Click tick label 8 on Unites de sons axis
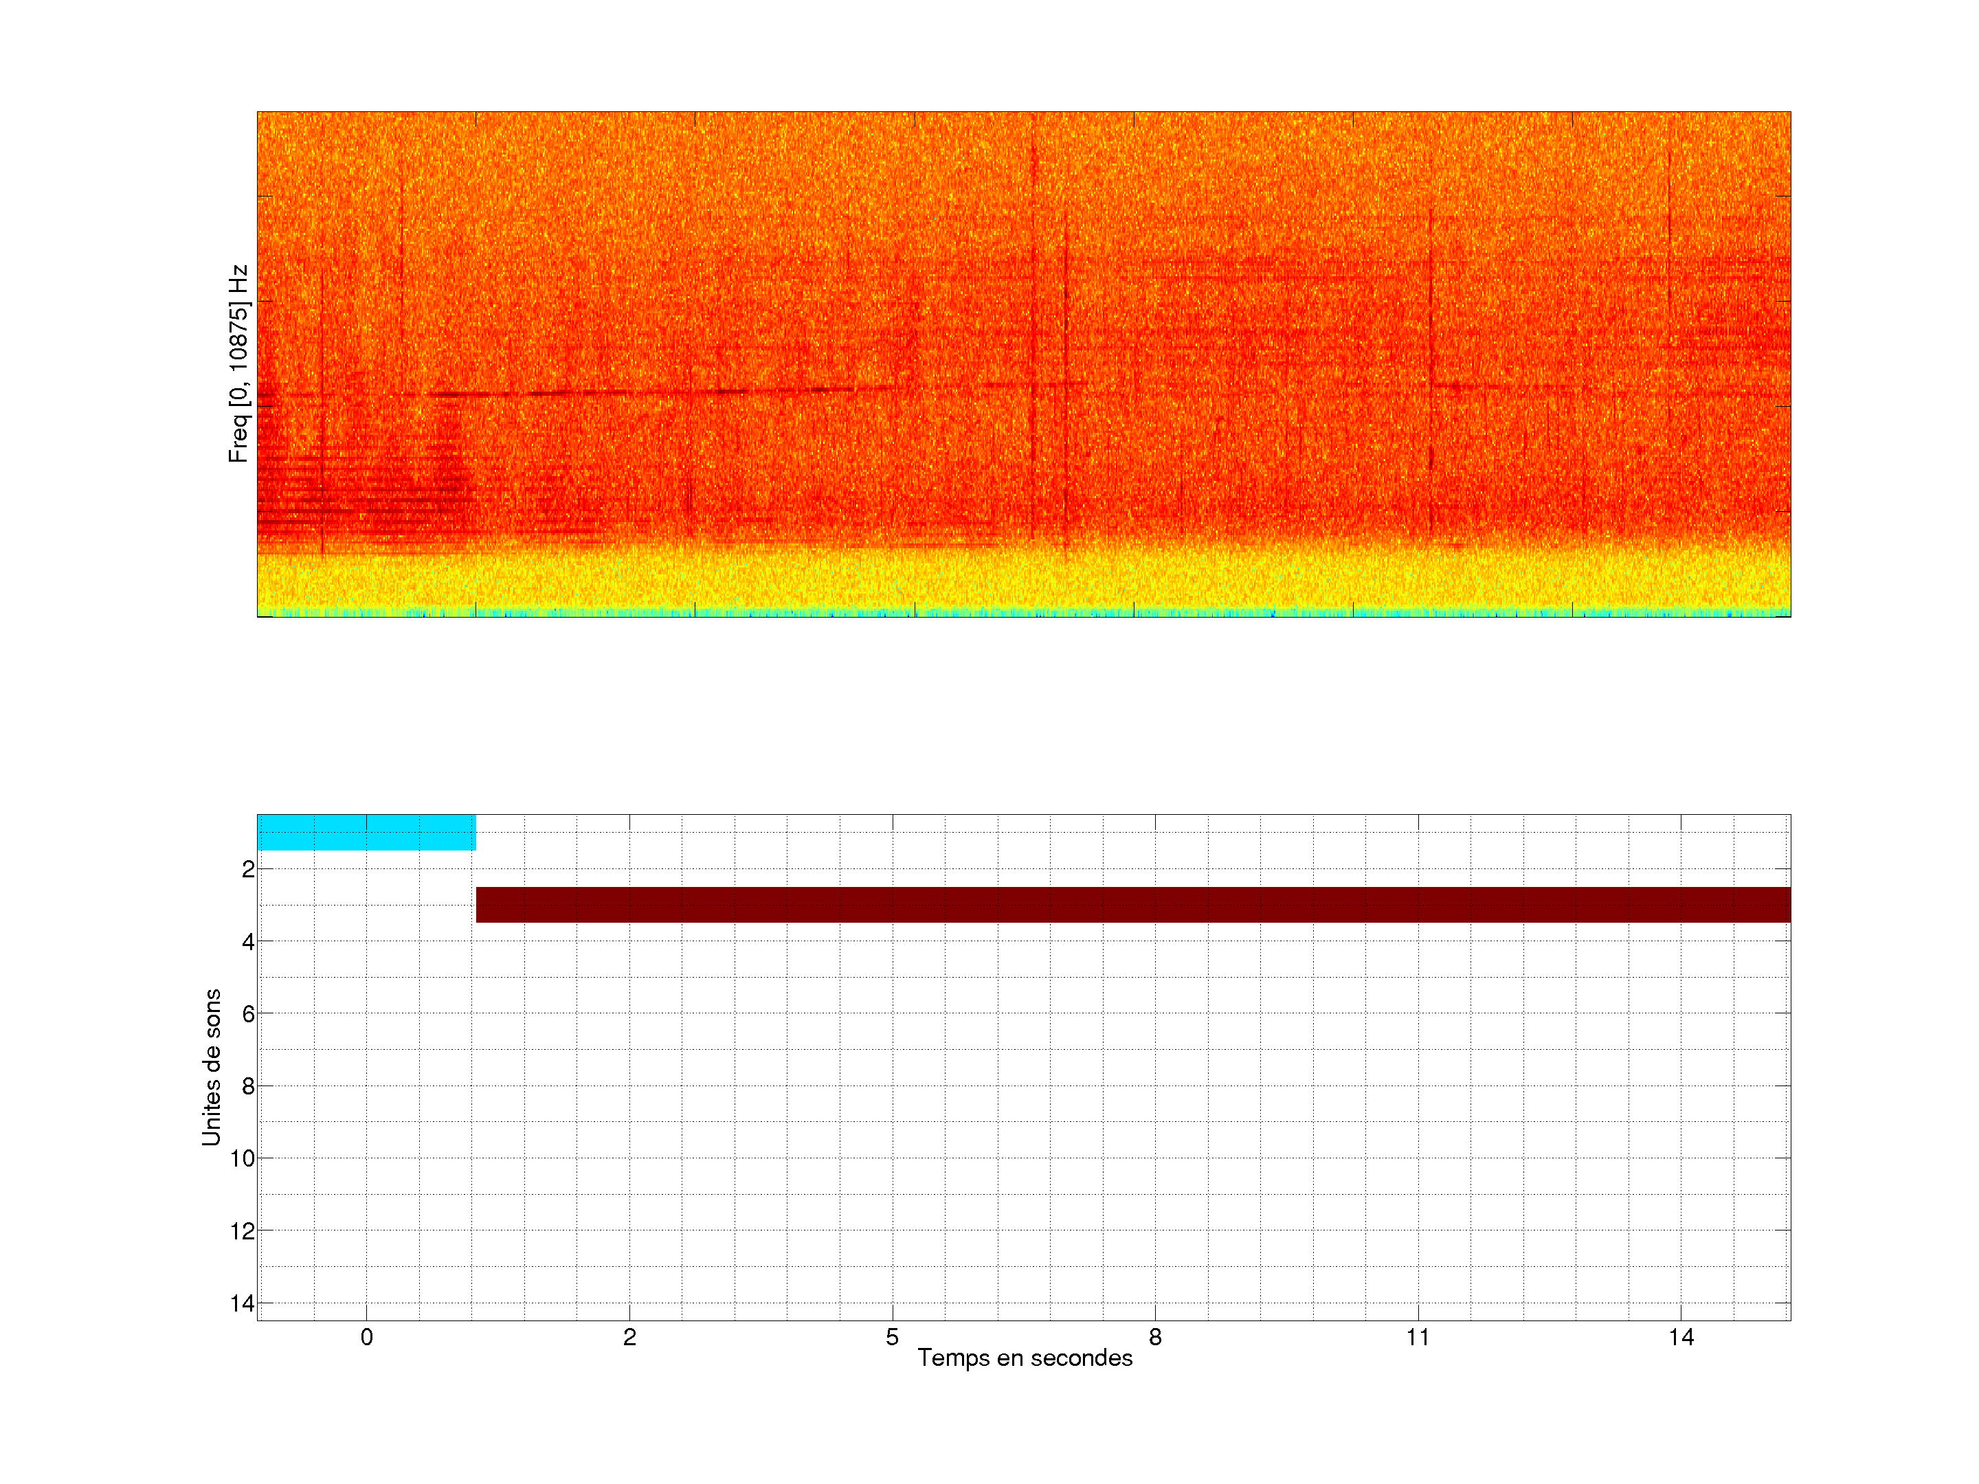This screenshot has height=1484, width=1979. 248,1086
